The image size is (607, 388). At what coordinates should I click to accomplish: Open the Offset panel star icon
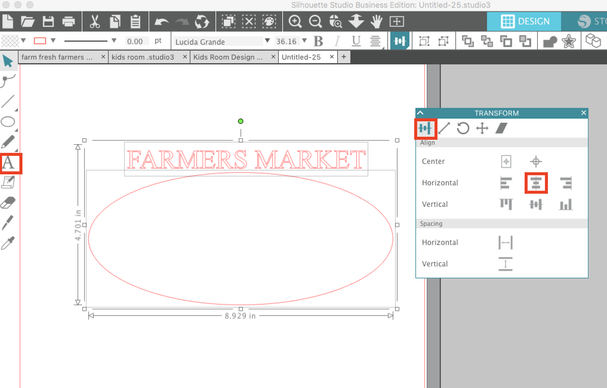click(x=569, y=41)
